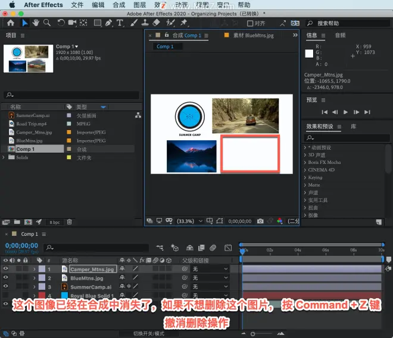Expand the Keying effects category
Image resolution: width=393 pixels, height=338 pixels.
pos(305,178)
